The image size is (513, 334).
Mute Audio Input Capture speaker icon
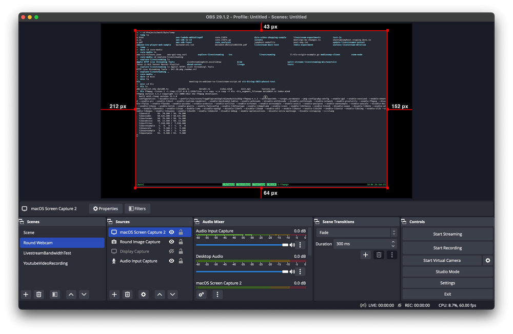click(292, 245)
